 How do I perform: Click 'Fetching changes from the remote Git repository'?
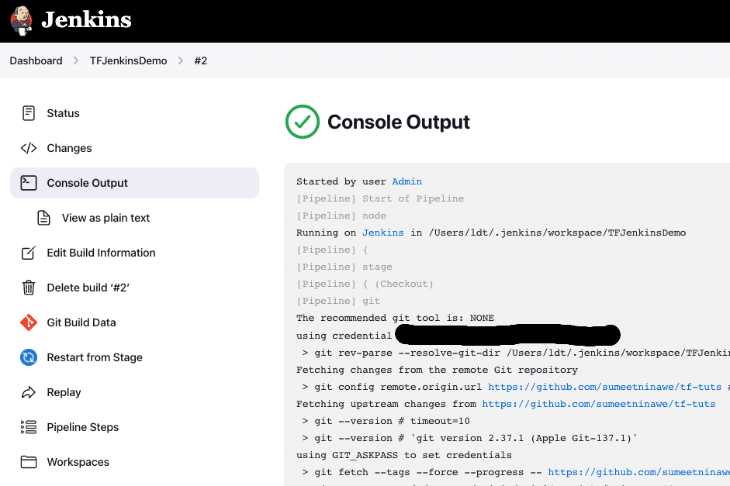click(438, 370)
